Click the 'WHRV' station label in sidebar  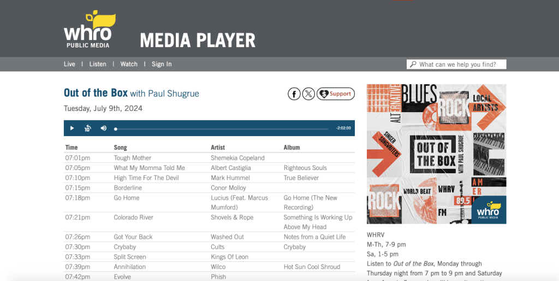click(x=376, y=235)
